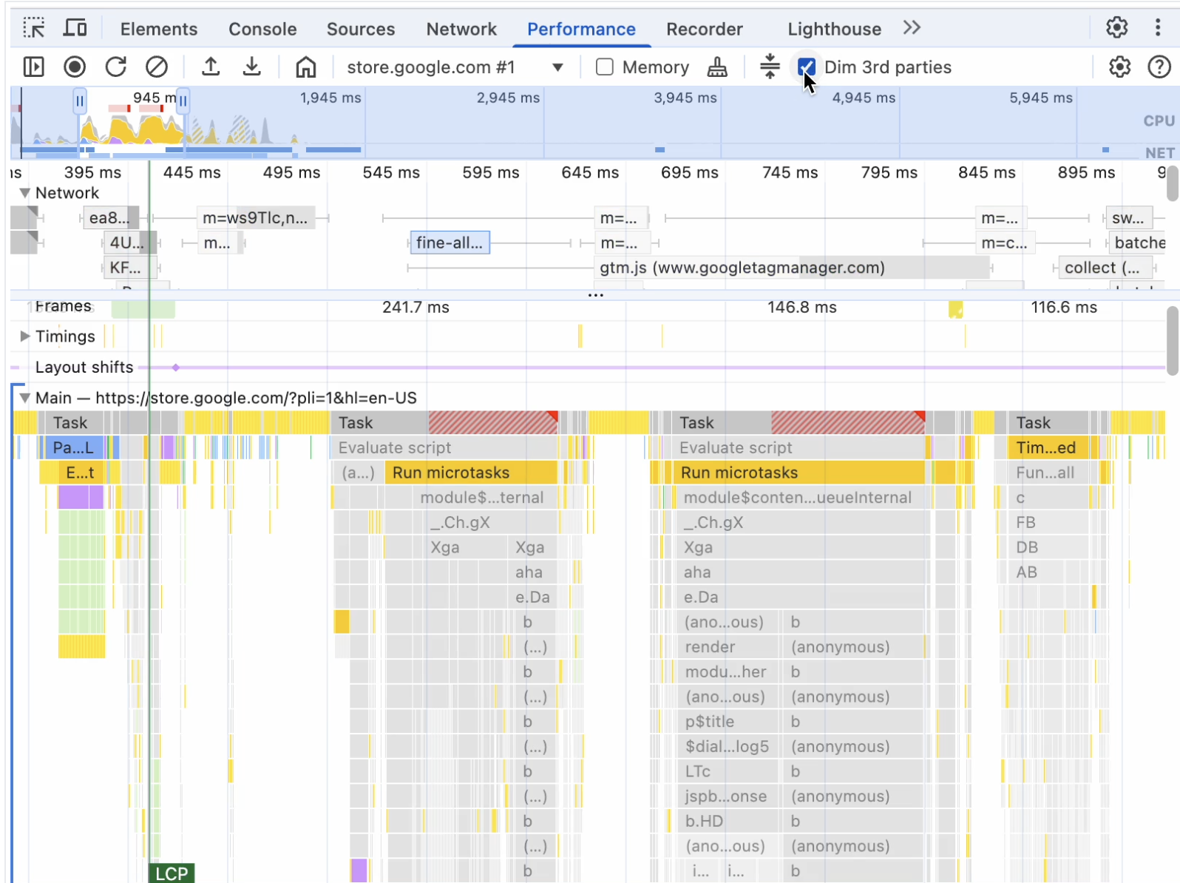Click the upload profile icon

pos(211,67)
